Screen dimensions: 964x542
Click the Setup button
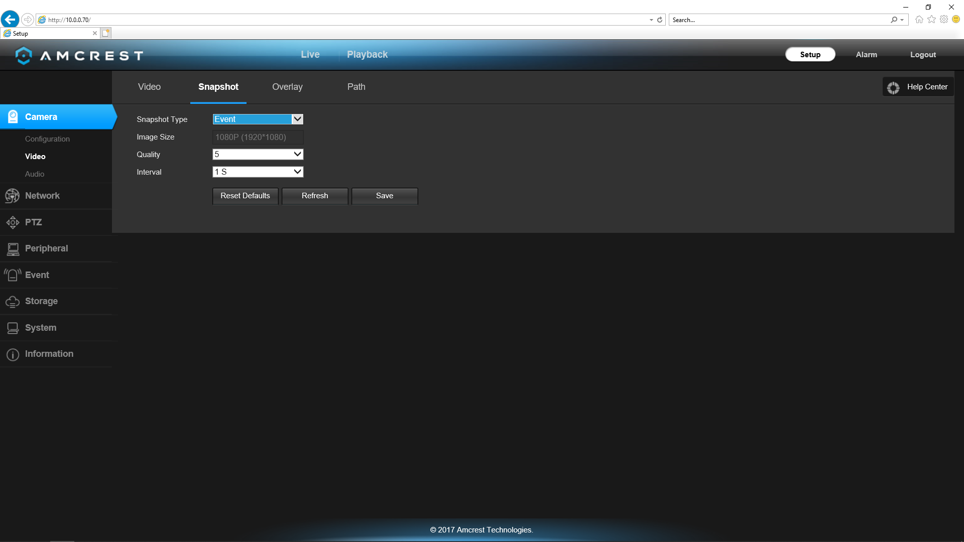pos(810,55)
